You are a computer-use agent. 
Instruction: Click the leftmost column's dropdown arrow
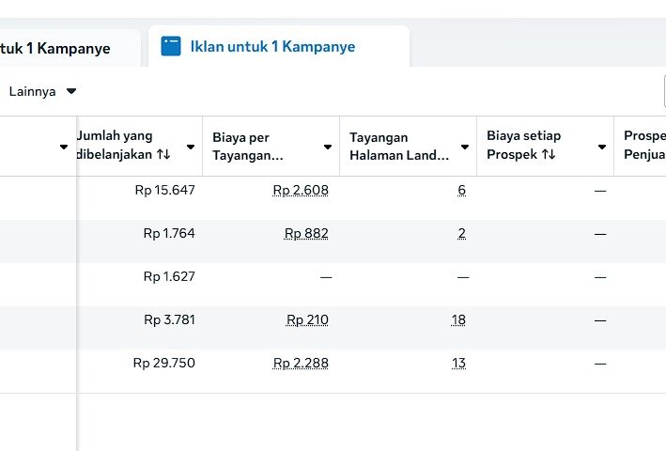tap(64, 147)
